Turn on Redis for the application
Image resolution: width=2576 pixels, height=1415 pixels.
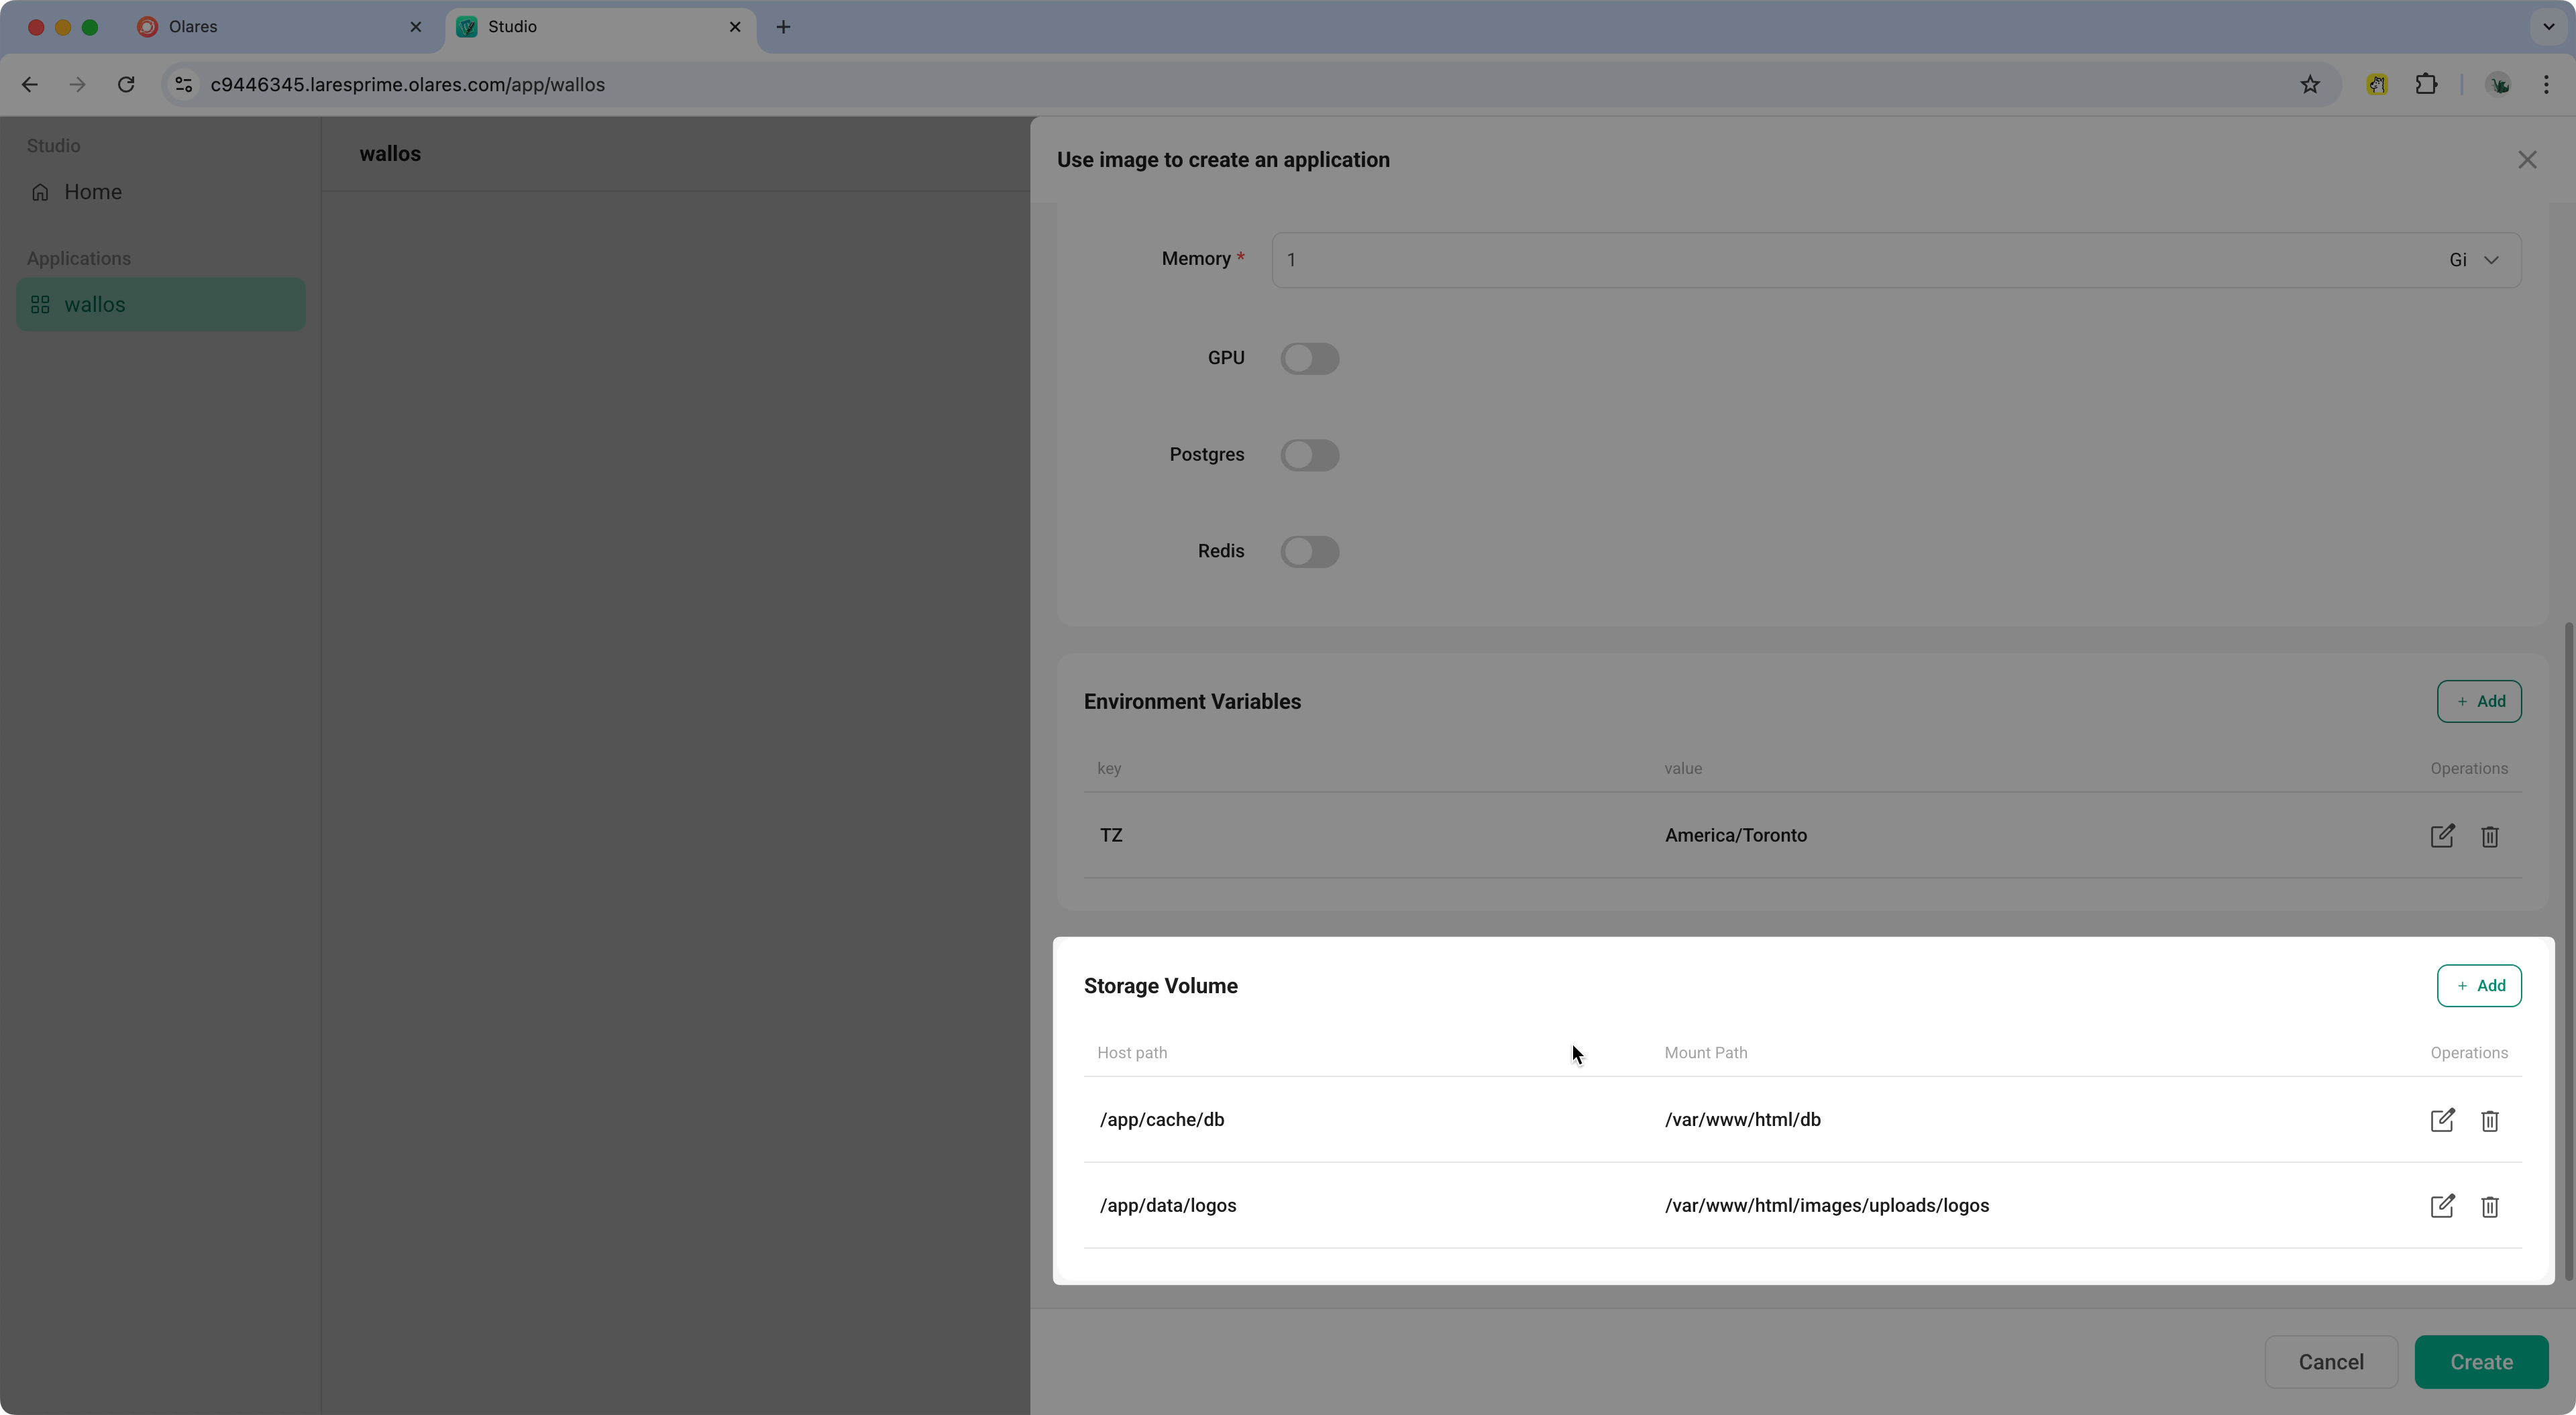(x=1310, y=551)
